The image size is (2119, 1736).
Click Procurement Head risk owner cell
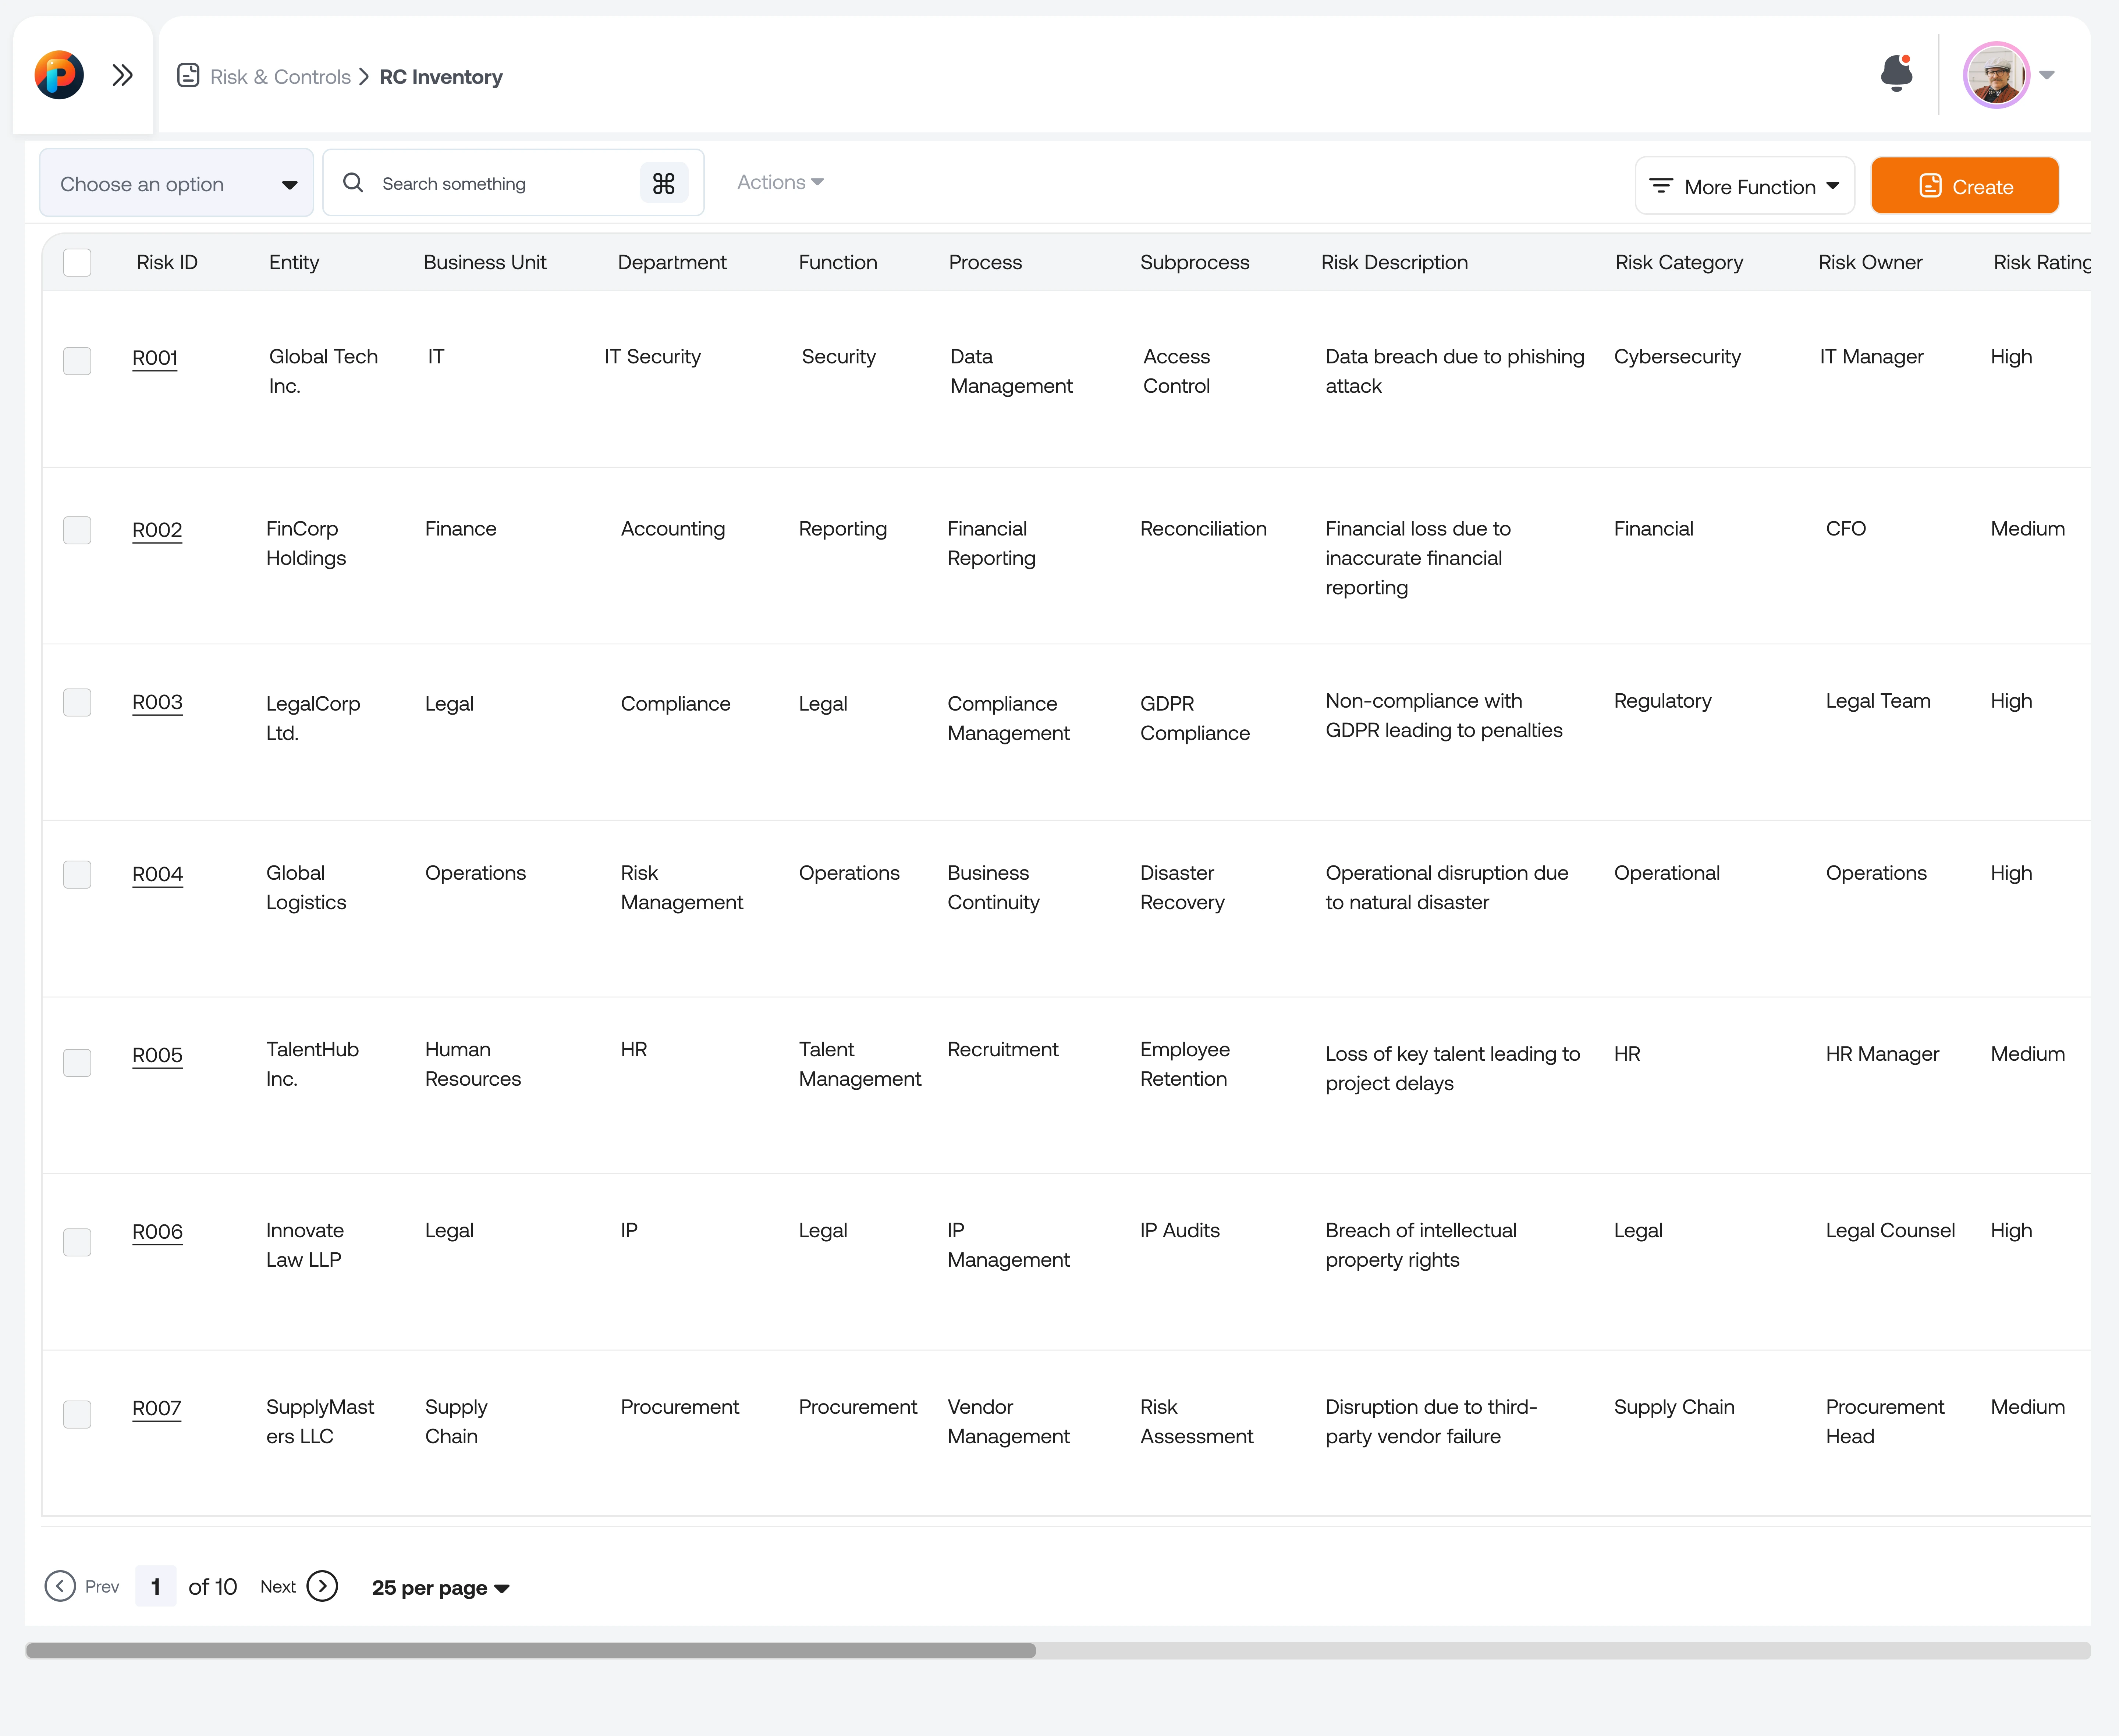coord(1885,1421)
